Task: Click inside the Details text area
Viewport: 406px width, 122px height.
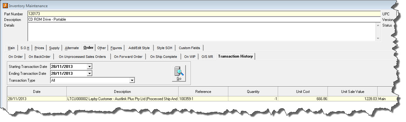Action: [x=202, y=32]
